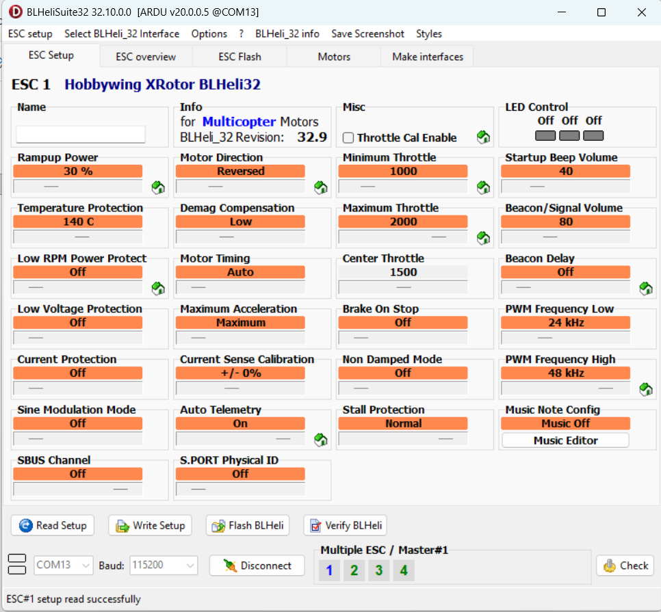Click the Flash BLHeli button

coord(248,525)
